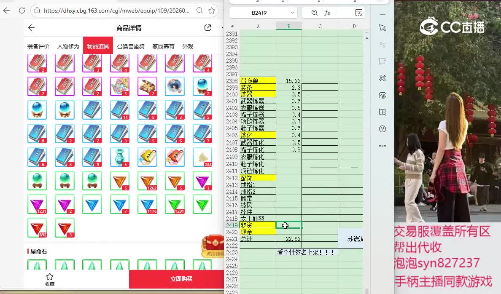The height and width of the screenshot is (294, 501).
Task: Open the fx insert function icon
Action: point(328,13)
